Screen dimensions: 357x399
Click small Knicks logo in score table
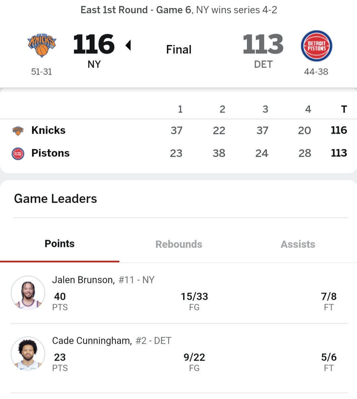click(18, 130)
